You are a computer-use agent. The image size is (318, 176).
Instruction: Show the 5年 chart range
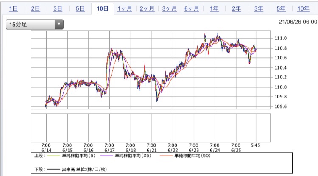coord(281,9)
